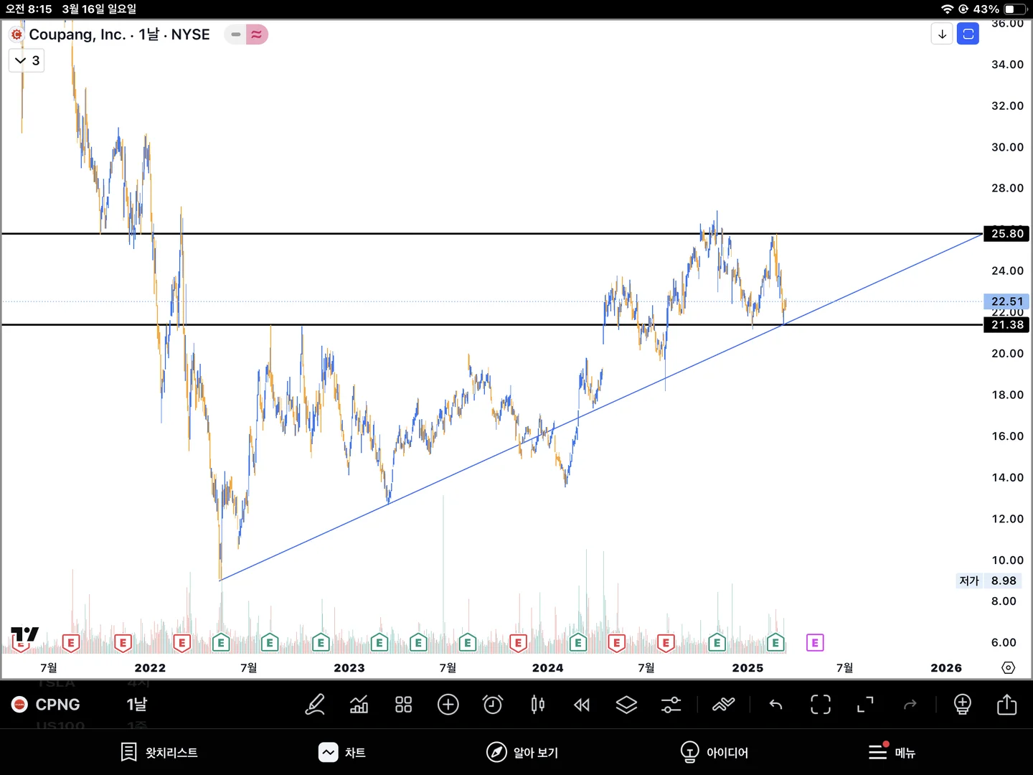Tap the 2025 label on time axis
The width and height of the screenshot is (1033, 775).
click(x=747, y=668)
